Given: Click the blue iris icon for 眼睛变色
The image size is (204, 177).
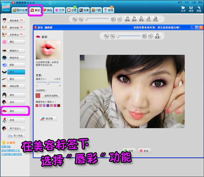Looking at the screenshot, I should [x=4, y=58].
